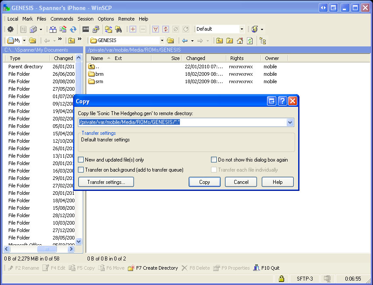Screen dimensions: 373x285
Task: Toggle the Synchronize Browsing icon
Action: coord(109,29)
